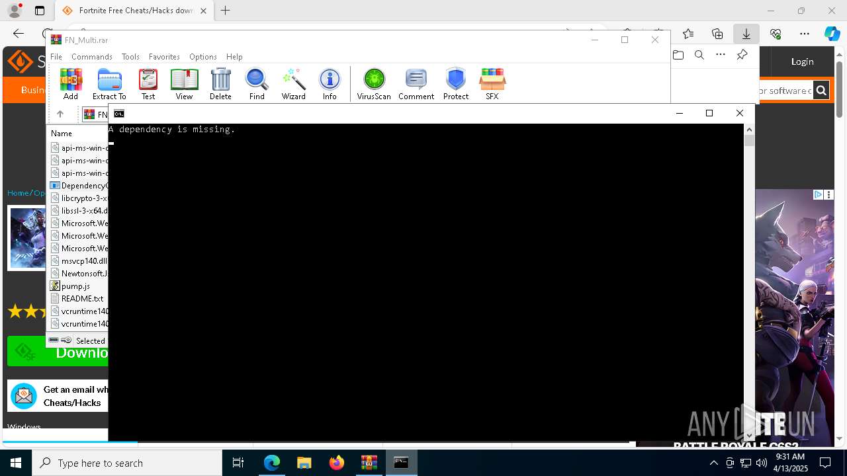The height and width of the screenshot is (476, 847).
Task: Search downloads with magnifier icon
Action: click(699, 55)
